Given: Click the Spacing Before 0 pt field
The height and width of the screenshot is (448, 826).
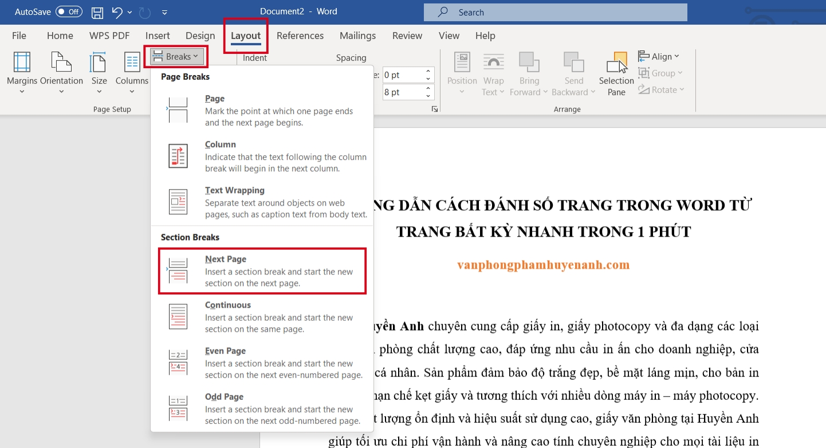Looking at the screenshot, I should [403, 75].
